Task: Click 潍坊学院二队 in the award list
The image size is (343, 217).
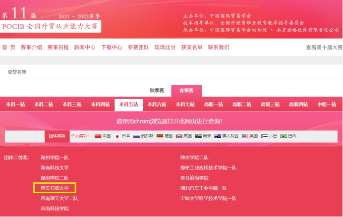Action: click(194, 158)
